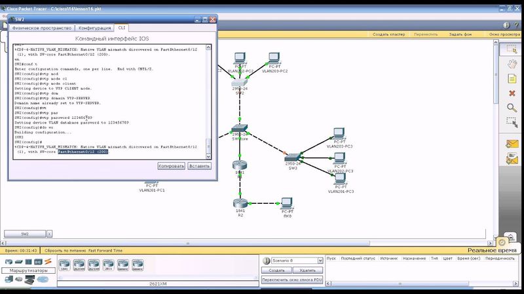Click the PDU list horizontal scrollbar
524x294 pixels.
tap(422, 284)
